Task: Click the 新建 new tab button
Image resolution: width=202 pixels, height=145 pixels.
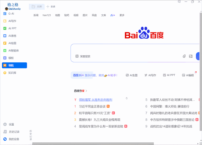Action: pos(51,6)
